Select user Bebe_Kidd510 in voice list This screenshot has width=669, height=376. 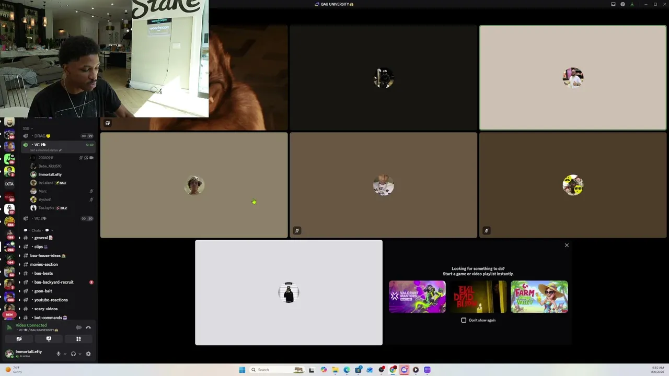(x=61, y=166)
